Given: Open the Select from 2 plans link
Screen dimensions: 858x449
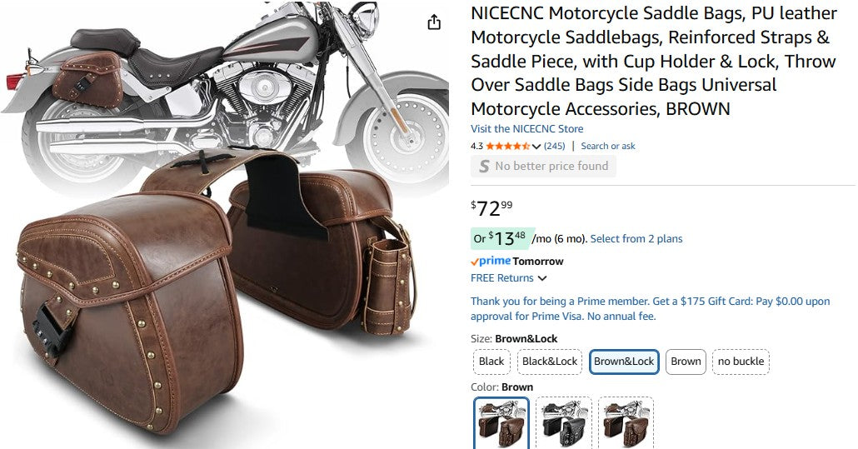Looking at the screenshot, I should 636,239.
